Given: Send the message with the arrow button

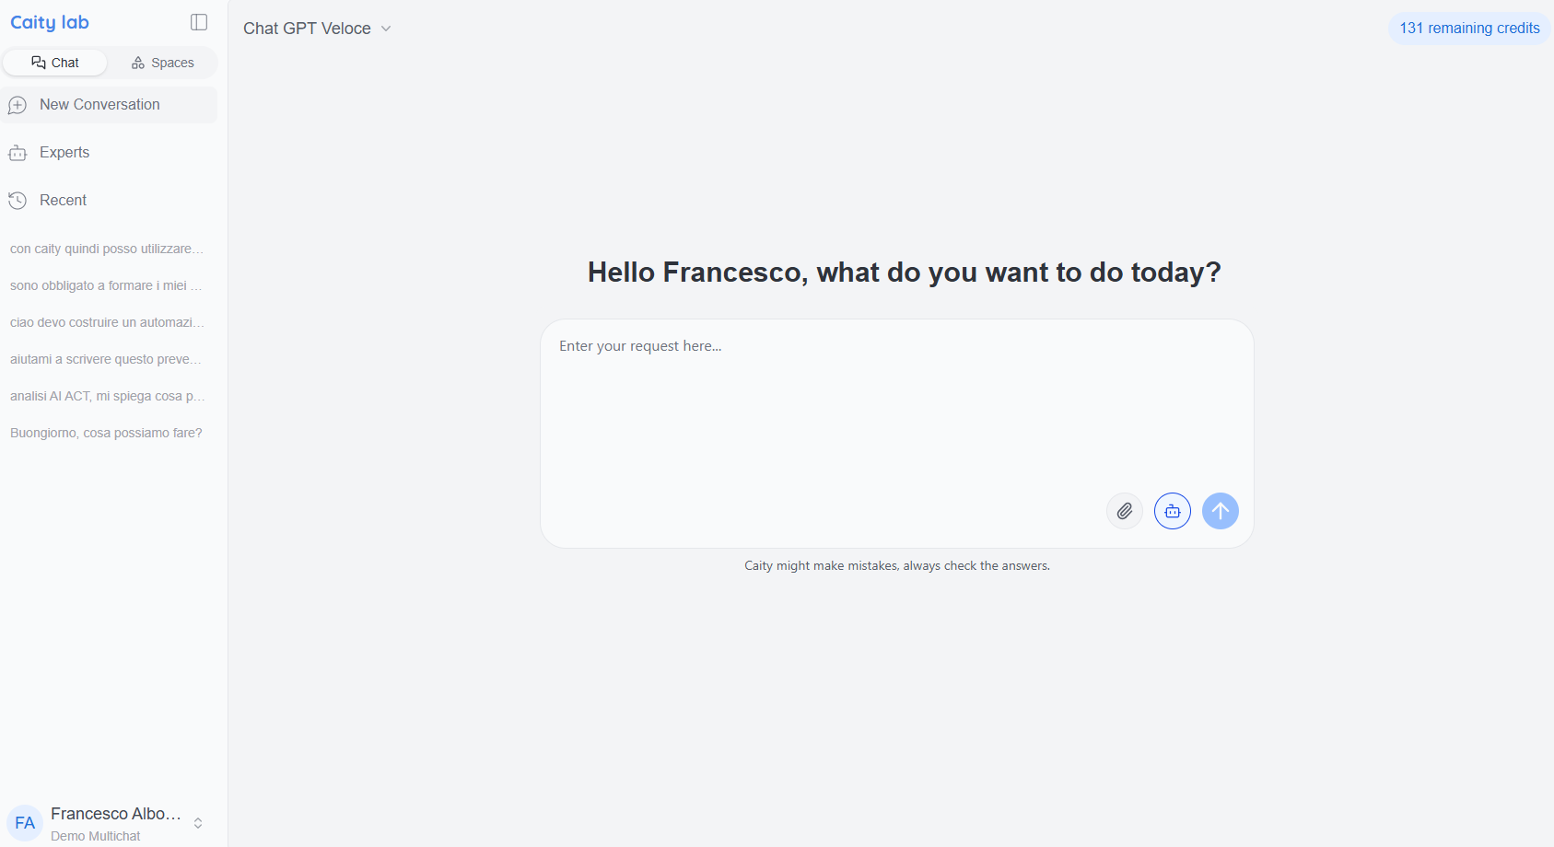Looking at the screenshot, I should [1221, 511].
